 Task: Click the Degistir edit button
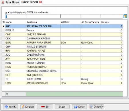(28, 107)
